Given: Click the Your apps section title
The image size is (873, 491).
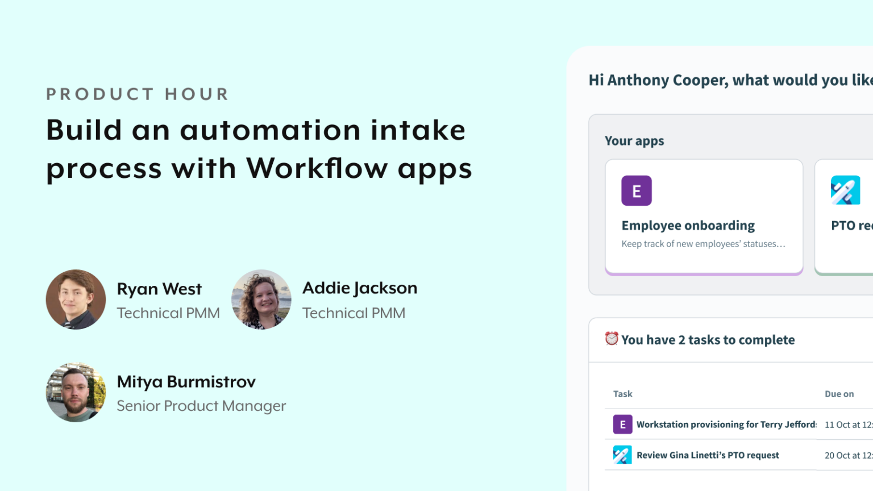Looking at the screenshot, I should coord(634,140).
